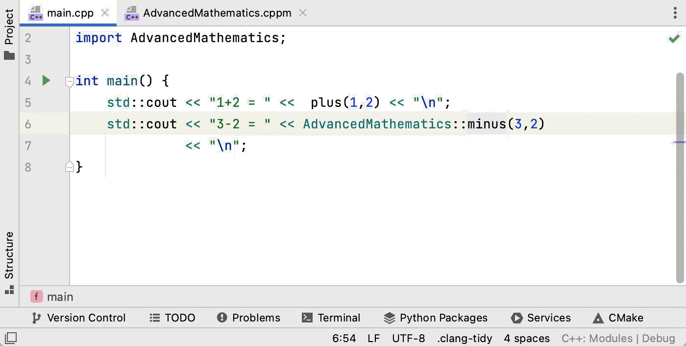Open the Services tool window
The height and width of the screenshot is (346, 686).
click(x=541, y=318)
